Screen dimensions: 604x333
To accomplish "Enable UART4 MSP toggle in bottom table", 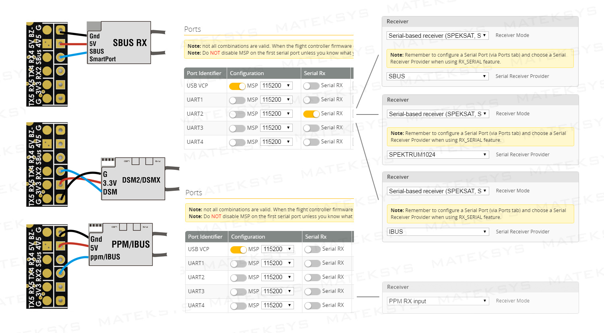I will tap(238, 306).
